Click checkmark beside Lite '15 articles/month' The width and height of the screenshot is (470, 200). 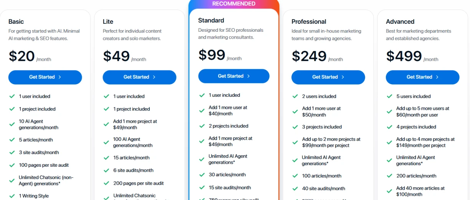106,158
